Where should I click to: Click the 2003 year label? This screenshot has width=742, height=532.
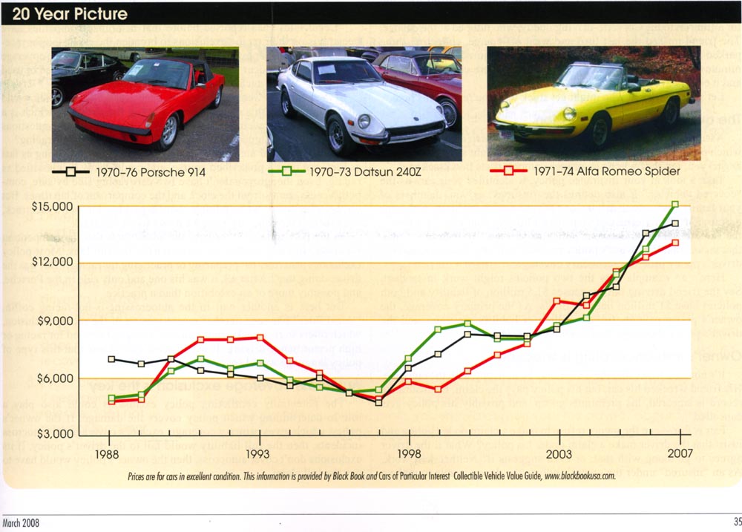(559, 454)
